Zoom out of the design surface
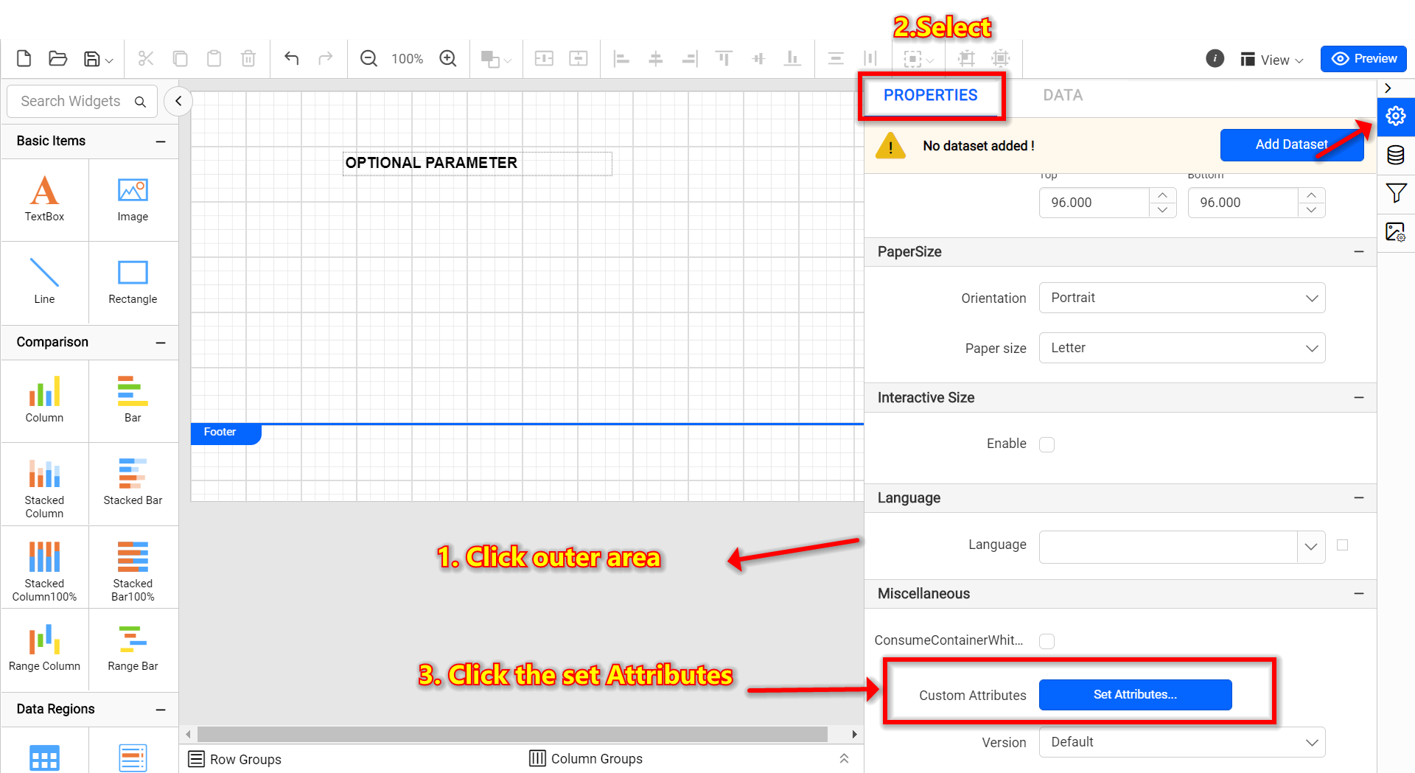 pos(368,58)
